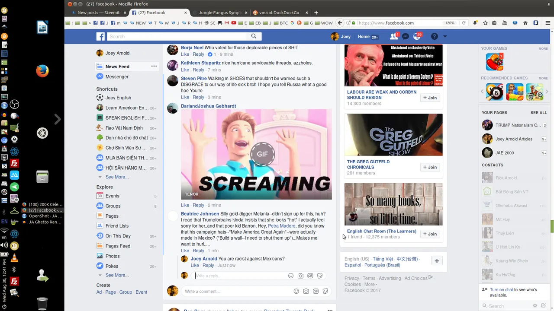Show previous recommended games arrow
This screenshot has height=311, width=554.
click(483, 92)
